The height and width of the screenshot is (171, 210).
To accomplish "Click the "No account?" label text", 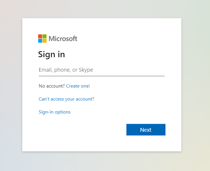I will [52, 86].
